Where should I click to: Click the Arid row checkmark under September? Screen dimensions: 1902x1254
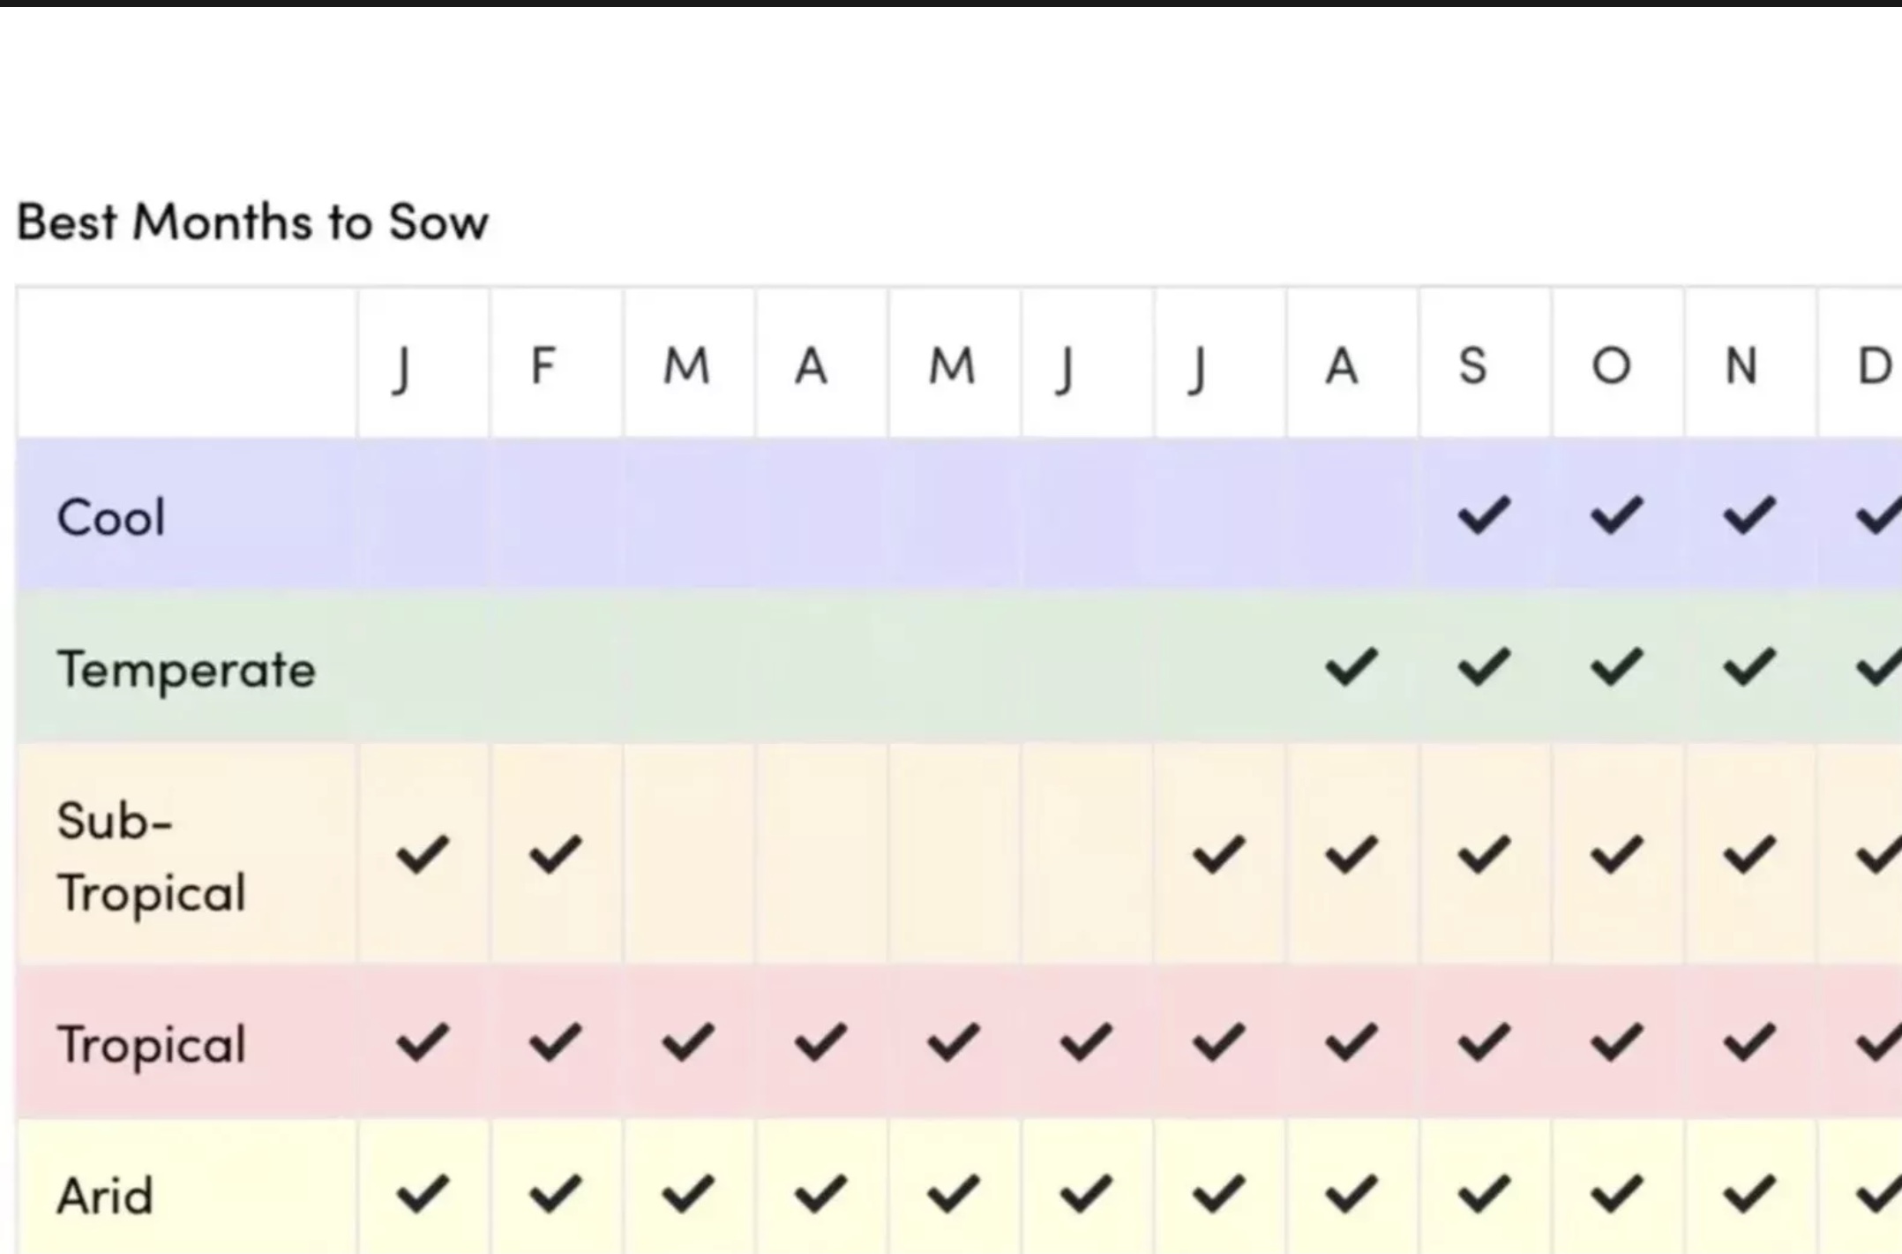(1484, 1194)
